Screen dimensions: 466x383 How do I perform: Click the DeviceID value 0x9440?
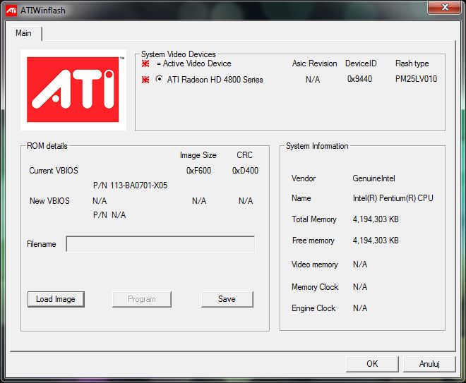coord(359,79)
